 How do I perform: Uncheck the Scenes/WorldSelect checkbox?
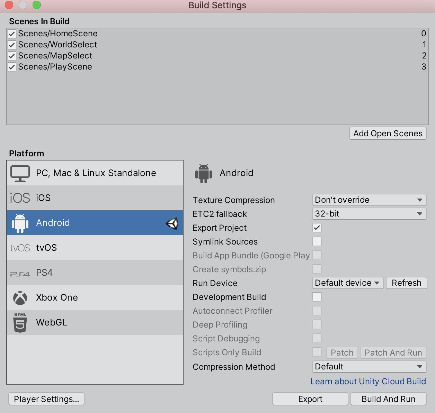pyautogui.click(x=12, y=45)
